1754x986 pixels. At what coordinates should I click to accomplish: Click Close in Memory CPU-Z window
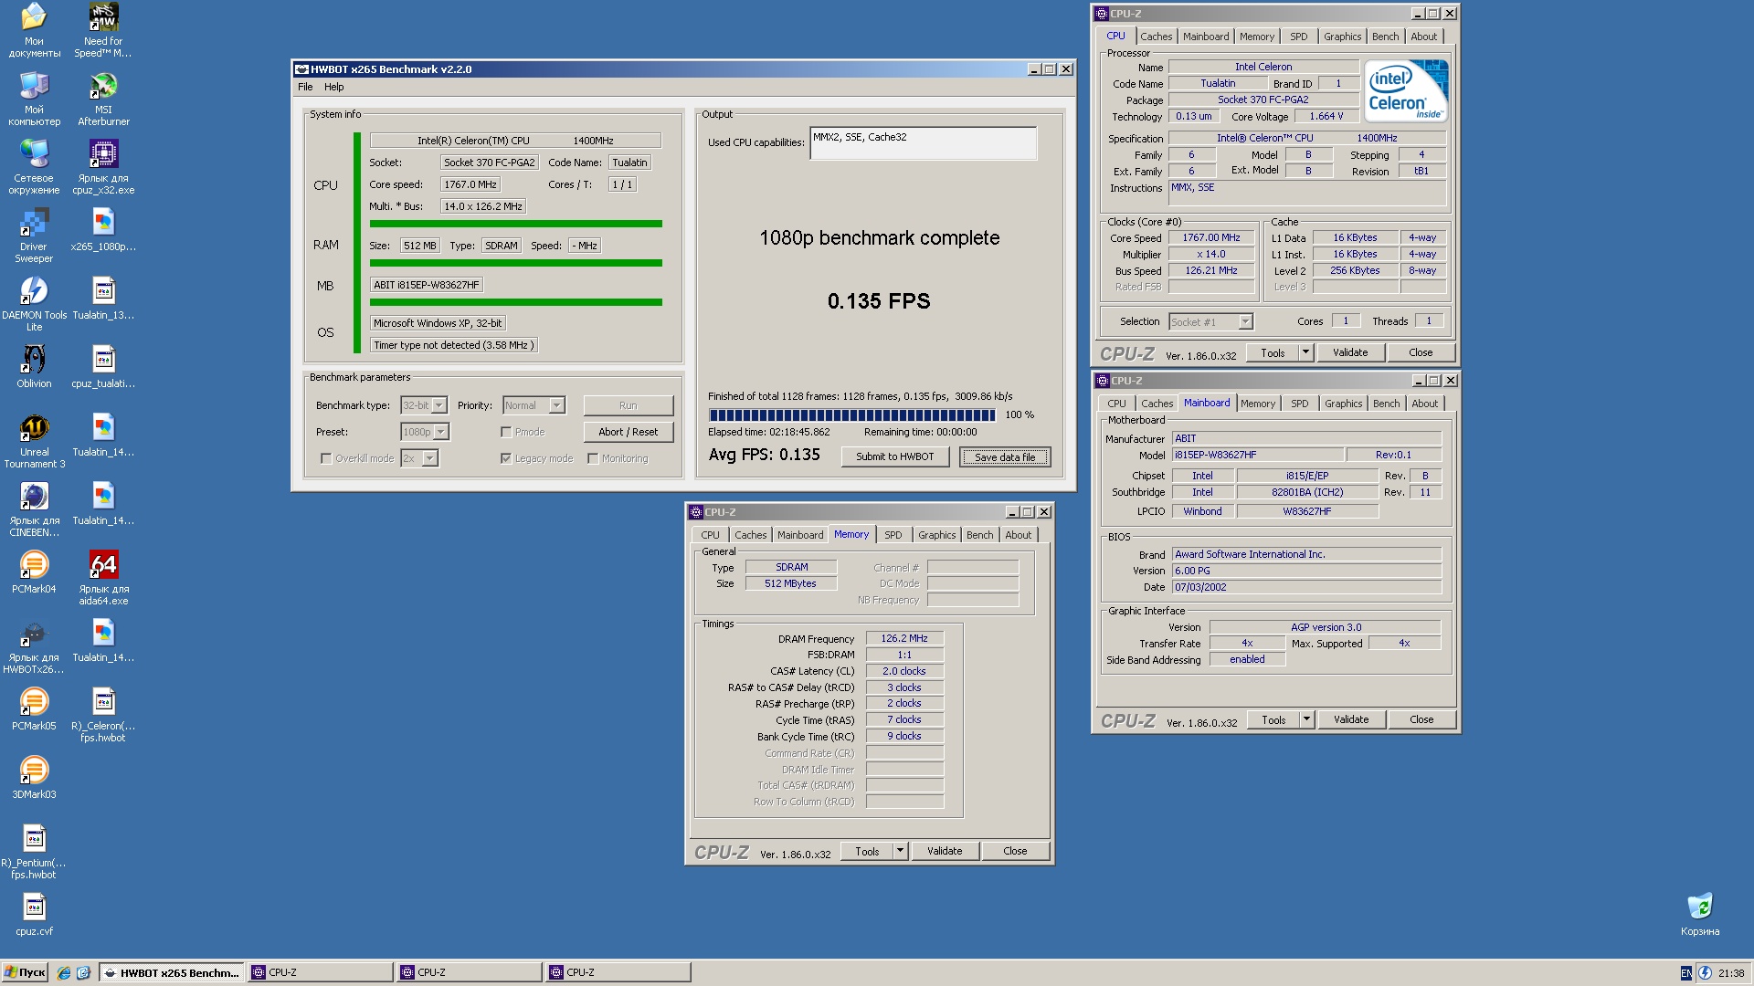(x=1015, y=851)
